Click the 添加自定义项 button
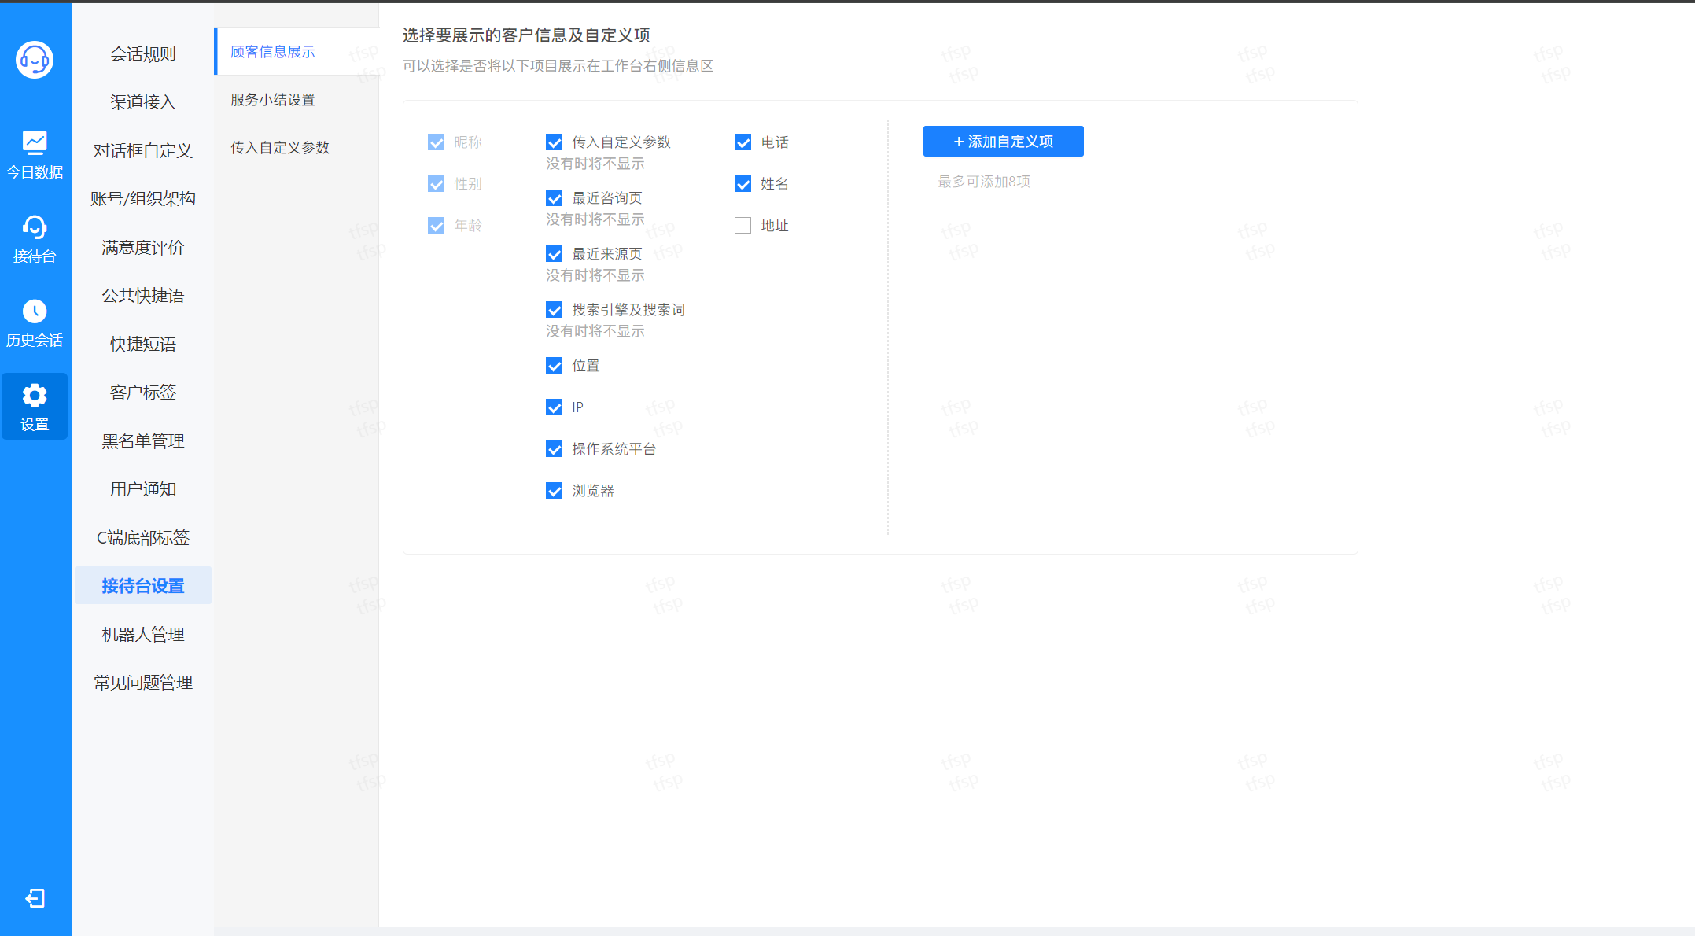 click(x=1003, y=142)
